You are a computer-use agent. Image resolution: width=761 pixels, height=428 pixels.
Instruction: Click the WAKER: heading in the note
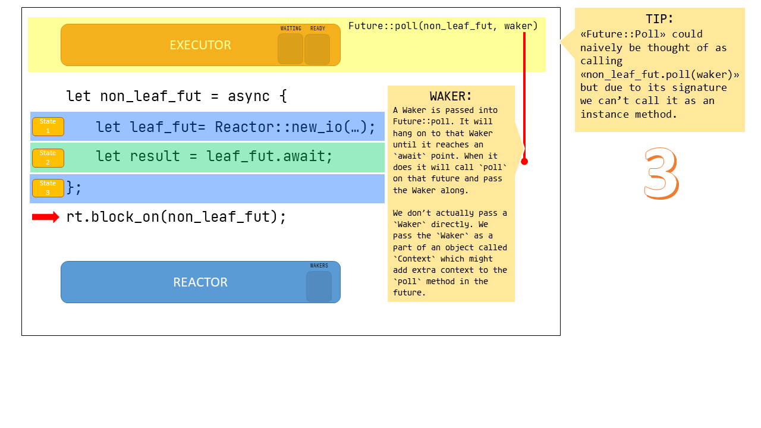coord(451,96)
